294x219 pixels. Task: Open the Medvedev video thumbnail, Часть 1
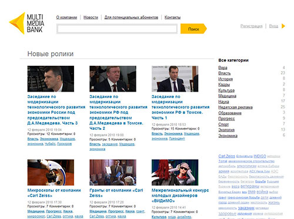click(175, 79)
